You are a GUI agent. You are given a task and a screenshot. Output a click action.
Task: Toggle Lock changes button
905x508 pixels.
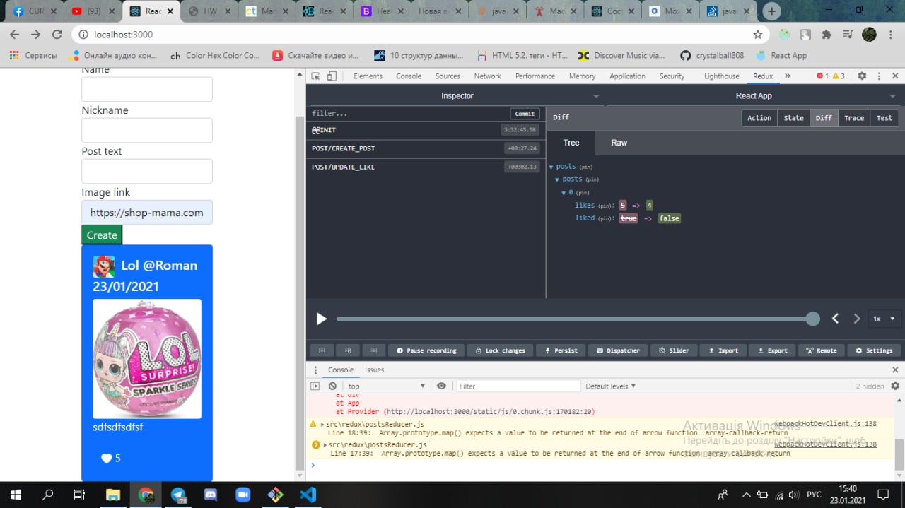[500, 350]
